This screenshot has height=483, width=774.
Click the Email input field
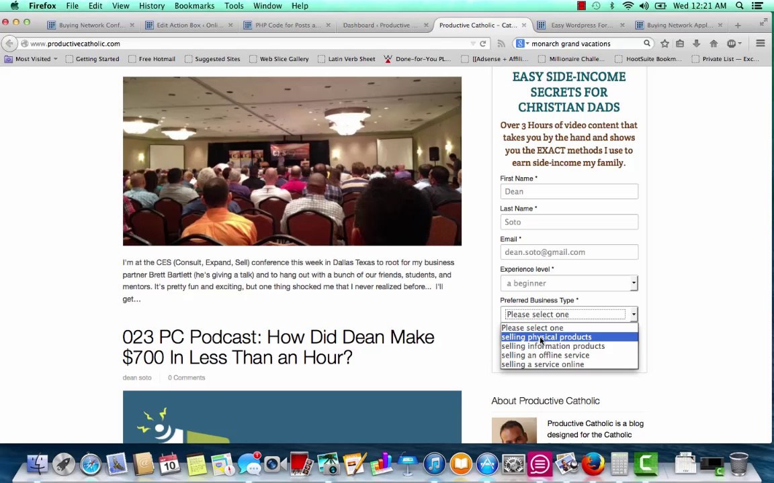pyautogui.click(x=568, y=252)
